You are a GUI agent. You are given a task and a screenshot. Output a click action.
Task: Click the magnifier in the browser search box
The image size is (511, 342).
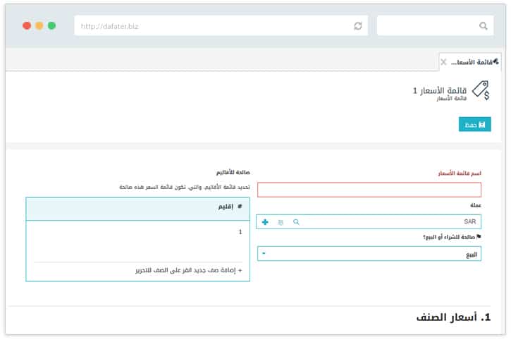pos(483,26)
